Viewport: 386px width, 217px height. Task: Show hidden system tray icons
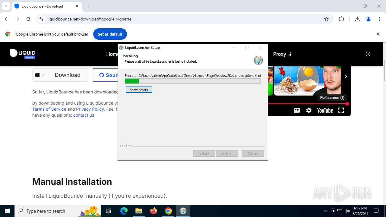[x=325, y=211]
